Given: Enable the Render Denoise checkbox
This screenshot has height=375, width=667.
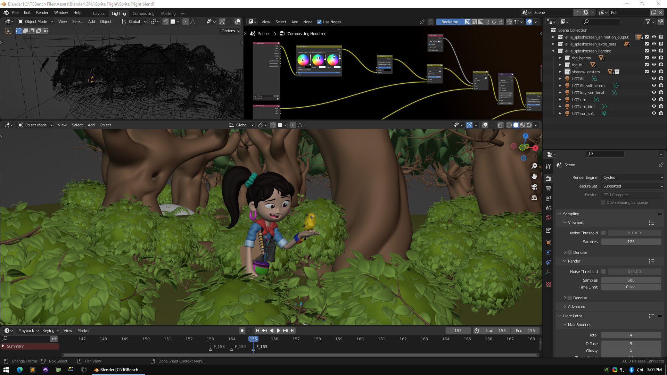Looking at the screenshot, I should point(570,298).
